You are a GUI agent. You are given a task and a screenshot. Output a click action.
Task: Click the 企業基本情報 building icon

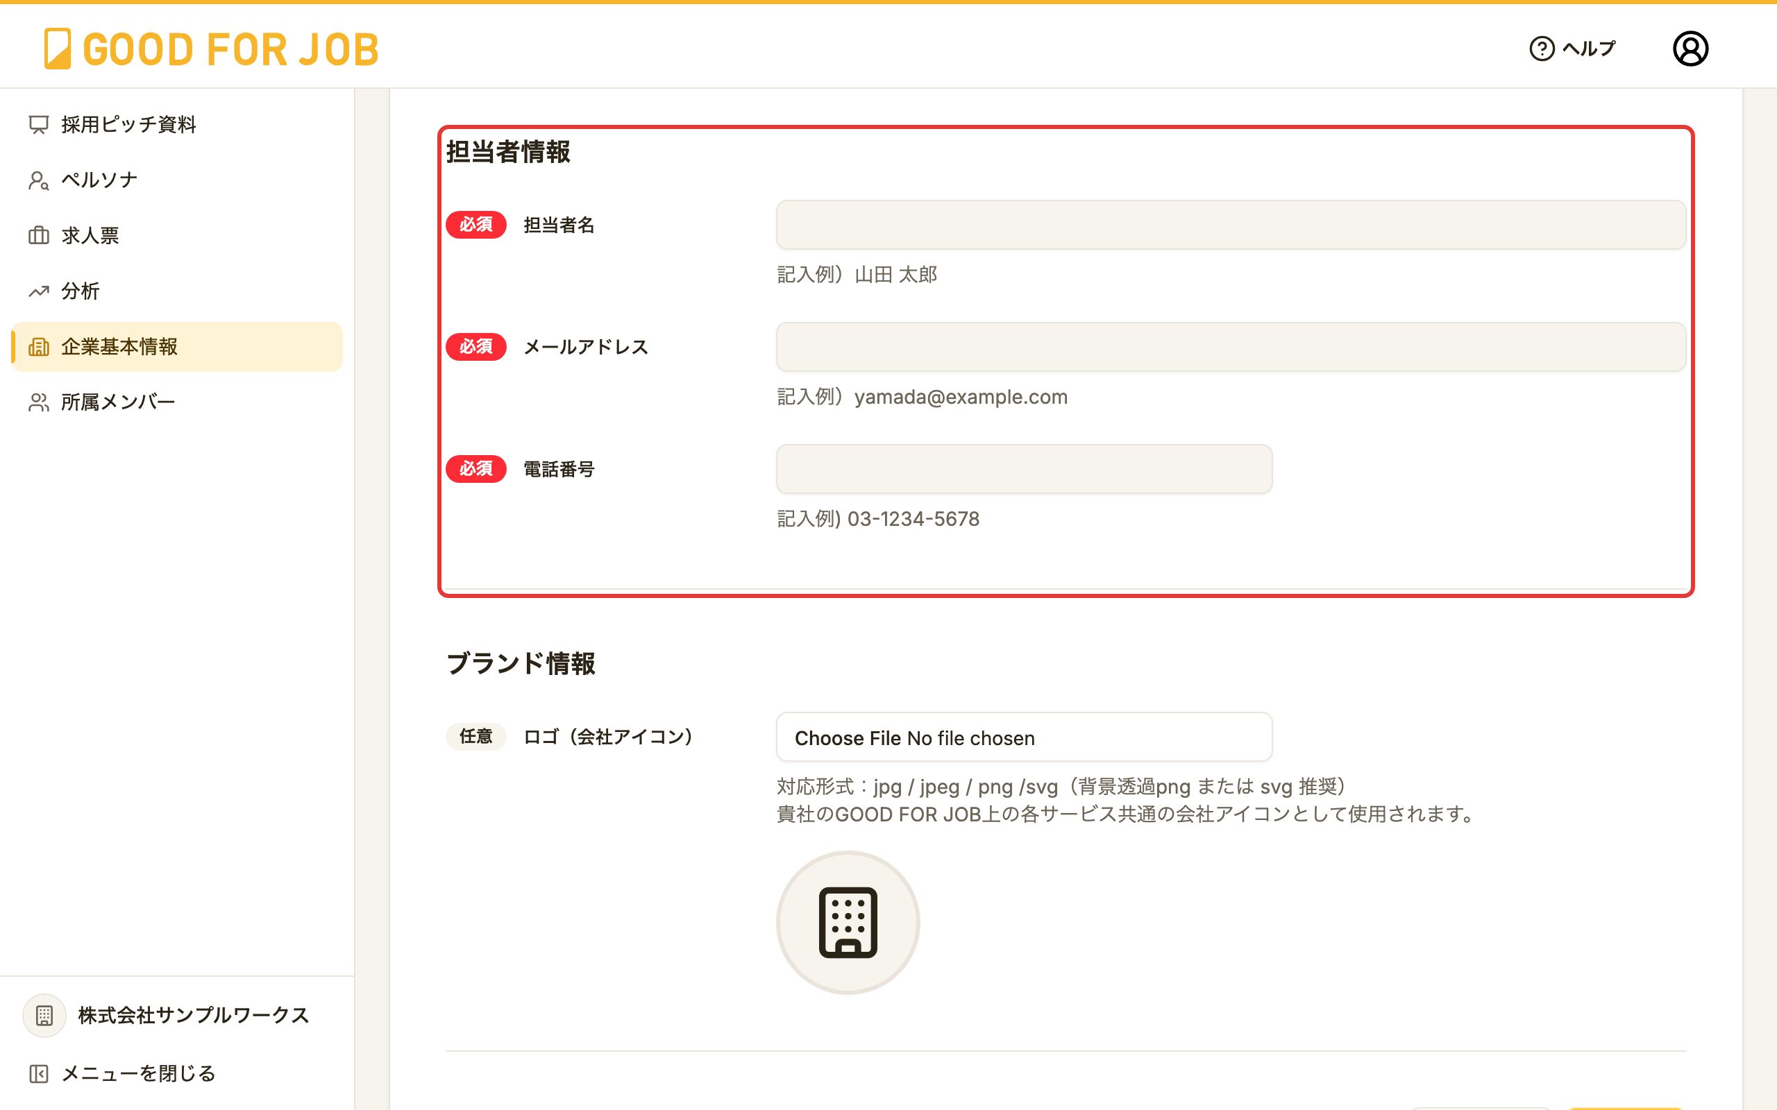(39, 346)
